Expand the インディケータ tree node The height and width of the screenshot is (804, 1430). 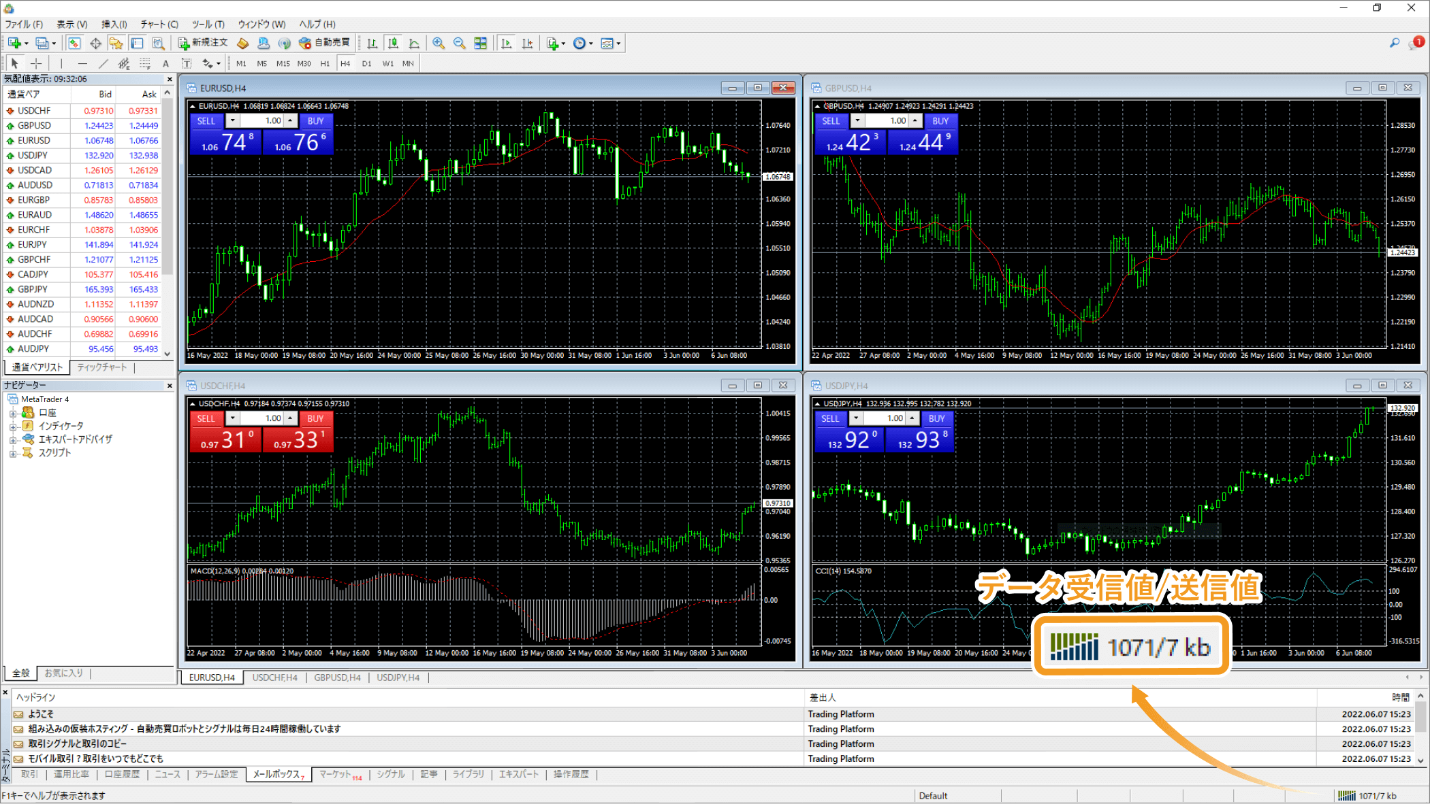12,426
